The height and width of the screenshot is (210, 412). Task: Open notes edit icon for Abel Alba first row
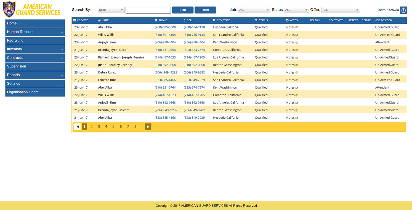coord(297,27)
